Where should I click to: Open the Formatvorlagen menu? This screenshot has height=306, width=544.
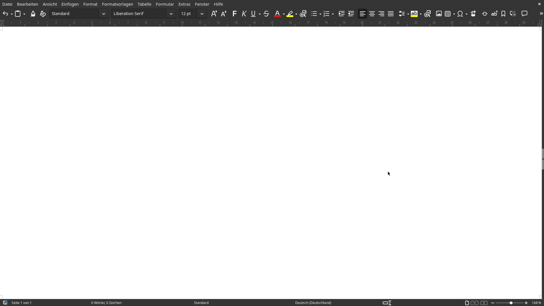[117, 4]
